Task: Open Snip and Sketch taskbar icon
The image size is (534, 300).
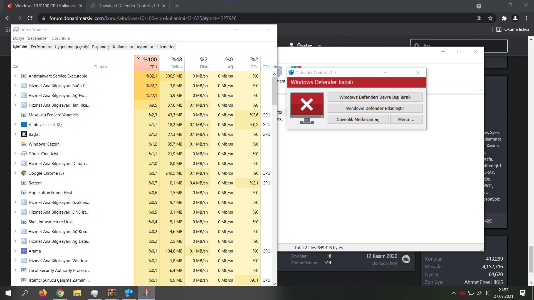Action: tap(146, 293)
